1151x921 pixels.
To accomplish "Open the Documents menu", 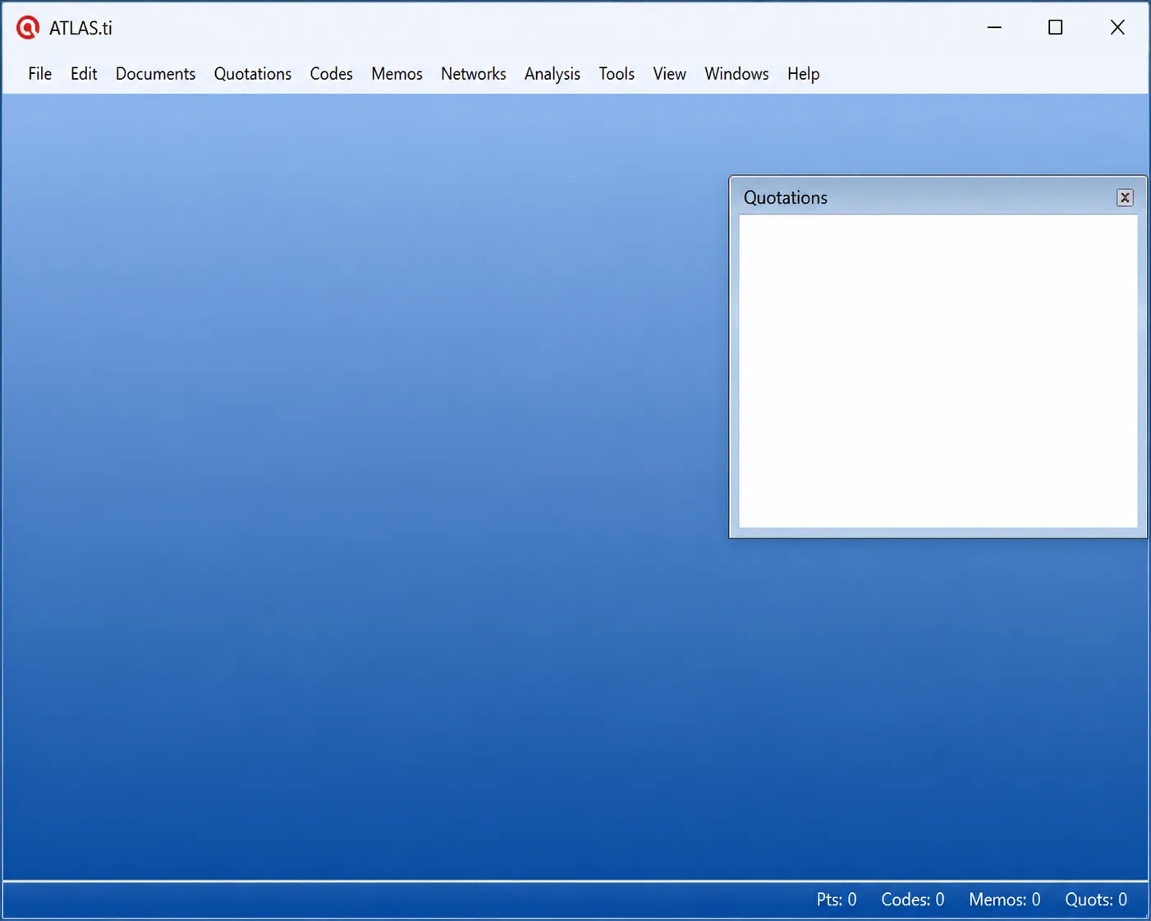I will point(155,74).
